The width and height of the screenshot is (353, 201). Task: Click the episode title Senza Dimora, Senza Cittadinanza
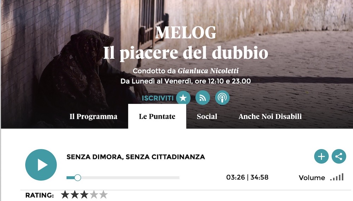tap(136, 157)
